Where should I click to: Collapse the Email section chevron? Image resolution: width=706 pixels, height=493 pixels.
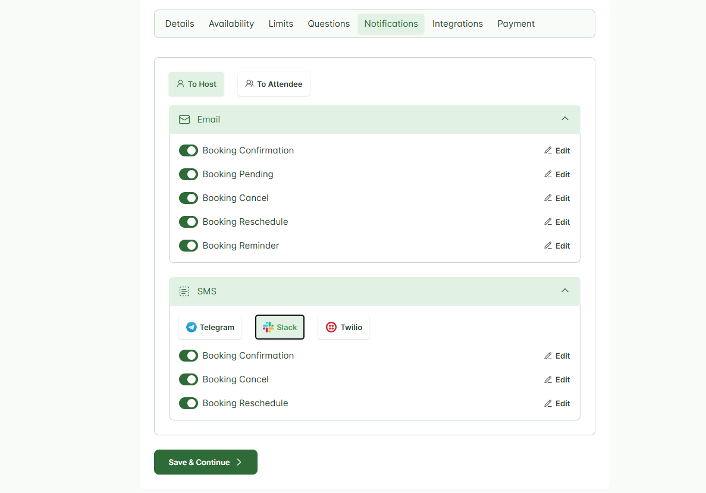point(564,119)
